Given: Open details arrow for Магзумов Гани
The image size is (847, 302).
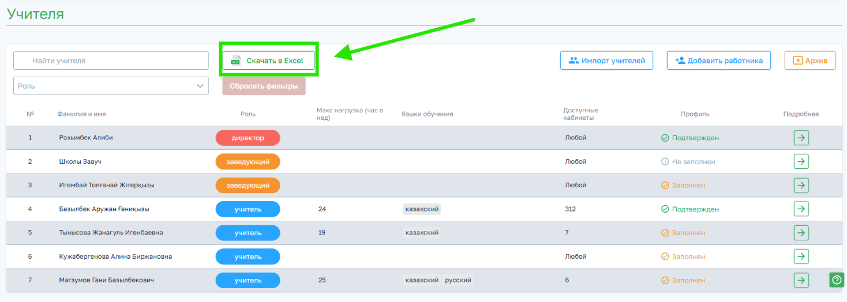Looking at the screenshot, I should coord(801,280).
